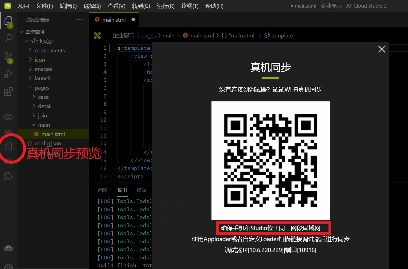Image resolution: width=408 pixels, height=269 pixels.
Task: Click the cloud robot icon in activity bar
Action: [x=8, y=248]
